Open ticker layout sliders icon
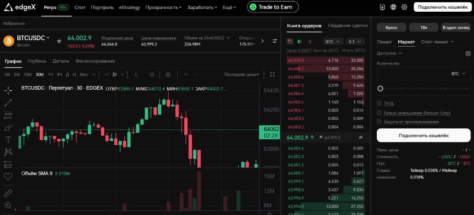The width and height of the screenshot is (474, 215). click(274, 41)
